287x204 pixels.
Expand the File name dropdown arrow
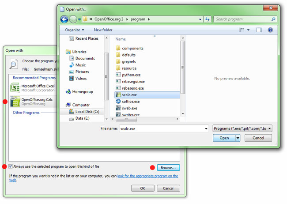(206, 128)
